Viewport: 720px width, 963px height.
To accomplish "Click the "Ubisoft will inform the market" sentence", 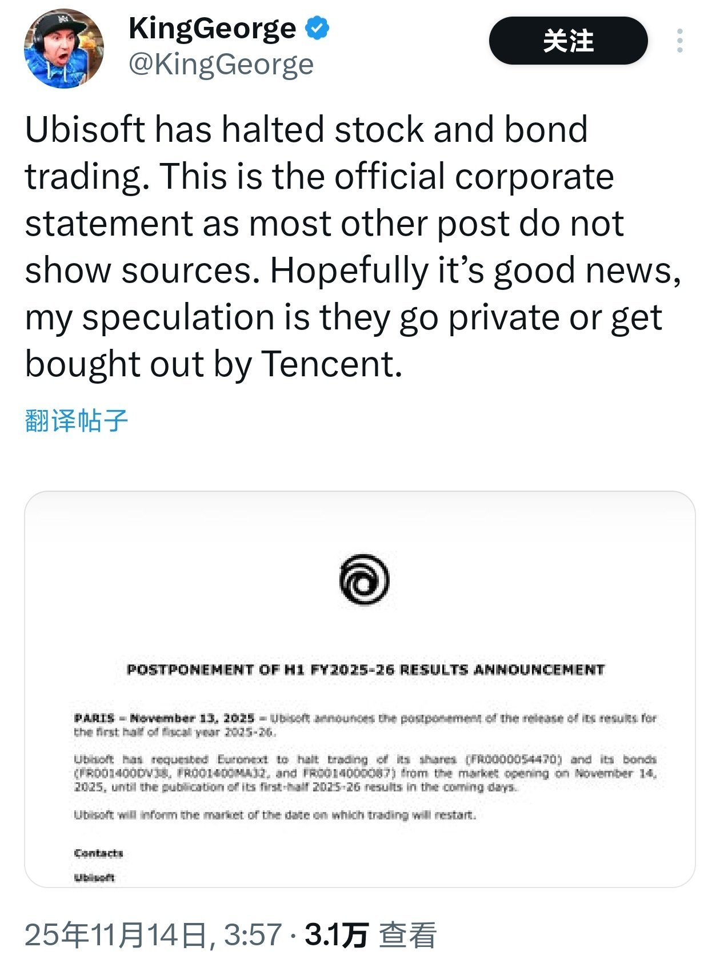I will 274,815.
